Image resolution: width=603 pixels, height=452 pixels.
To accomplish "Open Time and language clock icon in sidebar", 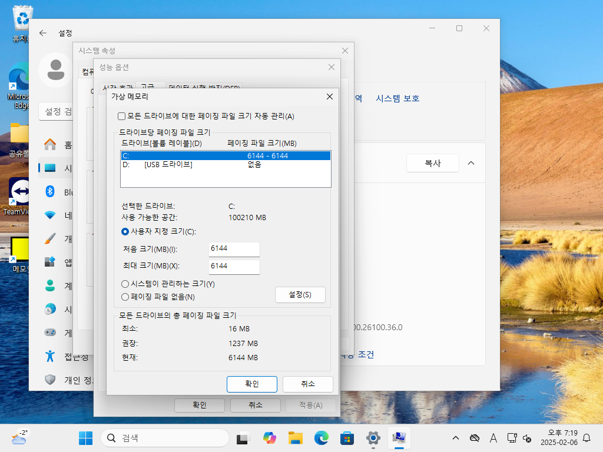I will 50,309.
